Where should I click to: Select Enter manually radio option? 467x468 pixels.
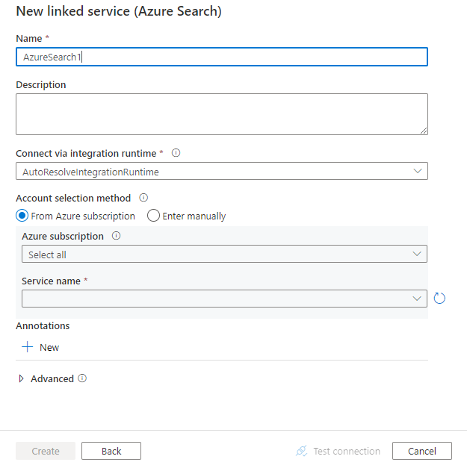[x=154, y=216]
